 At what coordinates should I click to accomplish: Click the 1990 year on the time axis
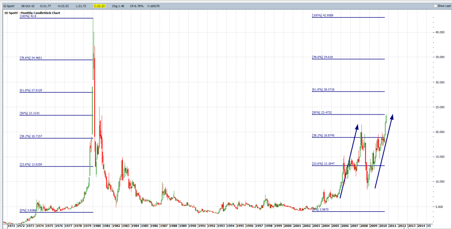click(192, 226)
